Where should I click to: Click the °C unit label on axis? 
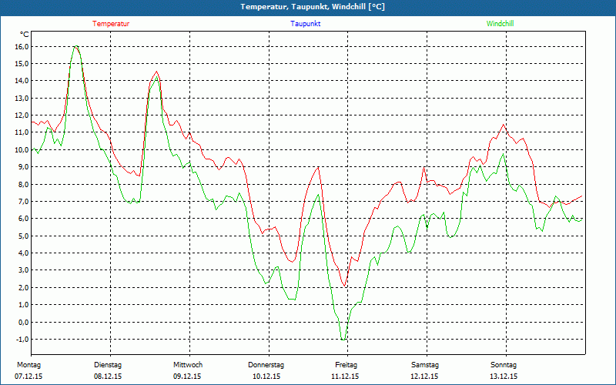pyautogui.click(x=25, y=35)
